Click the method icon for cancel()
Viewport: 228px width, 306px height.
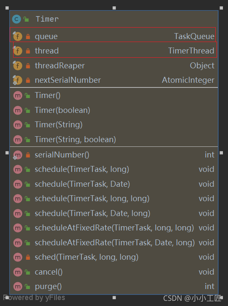click(x=18, y=272)
